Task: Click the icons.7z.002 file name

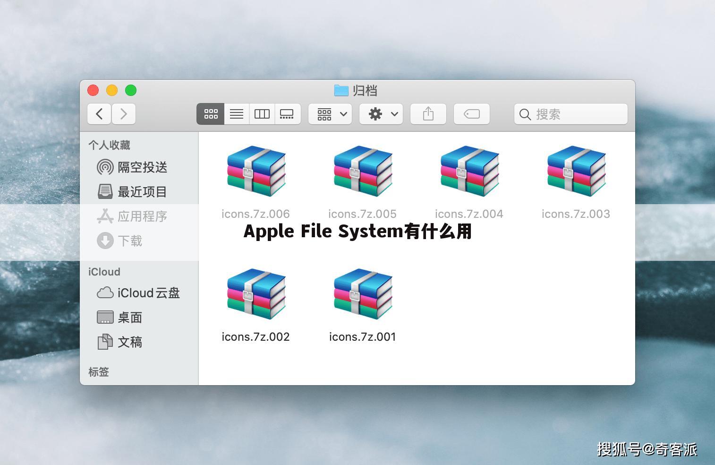Action: pos(255,337)
